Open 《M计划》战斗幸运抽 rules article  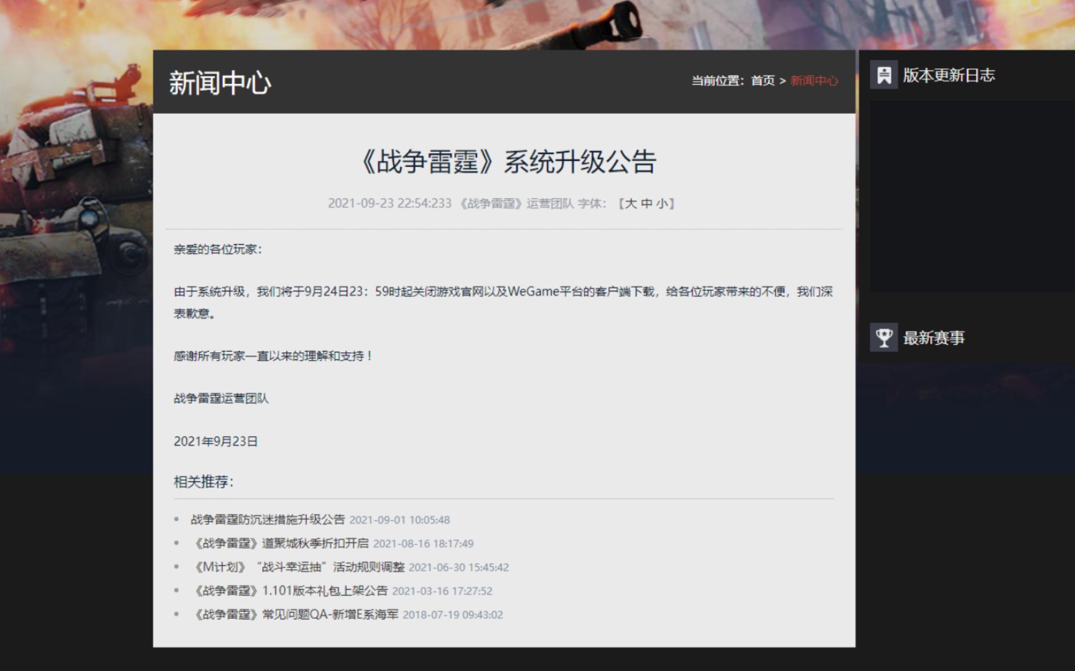point(297,567)
